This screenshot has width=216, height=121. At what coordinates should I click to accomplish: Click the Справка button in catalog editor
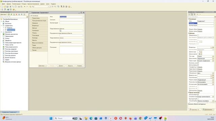pyautogui.click(x=80, y=66)
